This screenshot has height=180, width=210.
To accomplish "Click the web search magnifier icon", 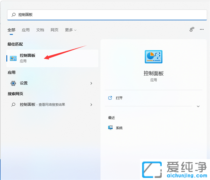I will click(x=13, y=105).
